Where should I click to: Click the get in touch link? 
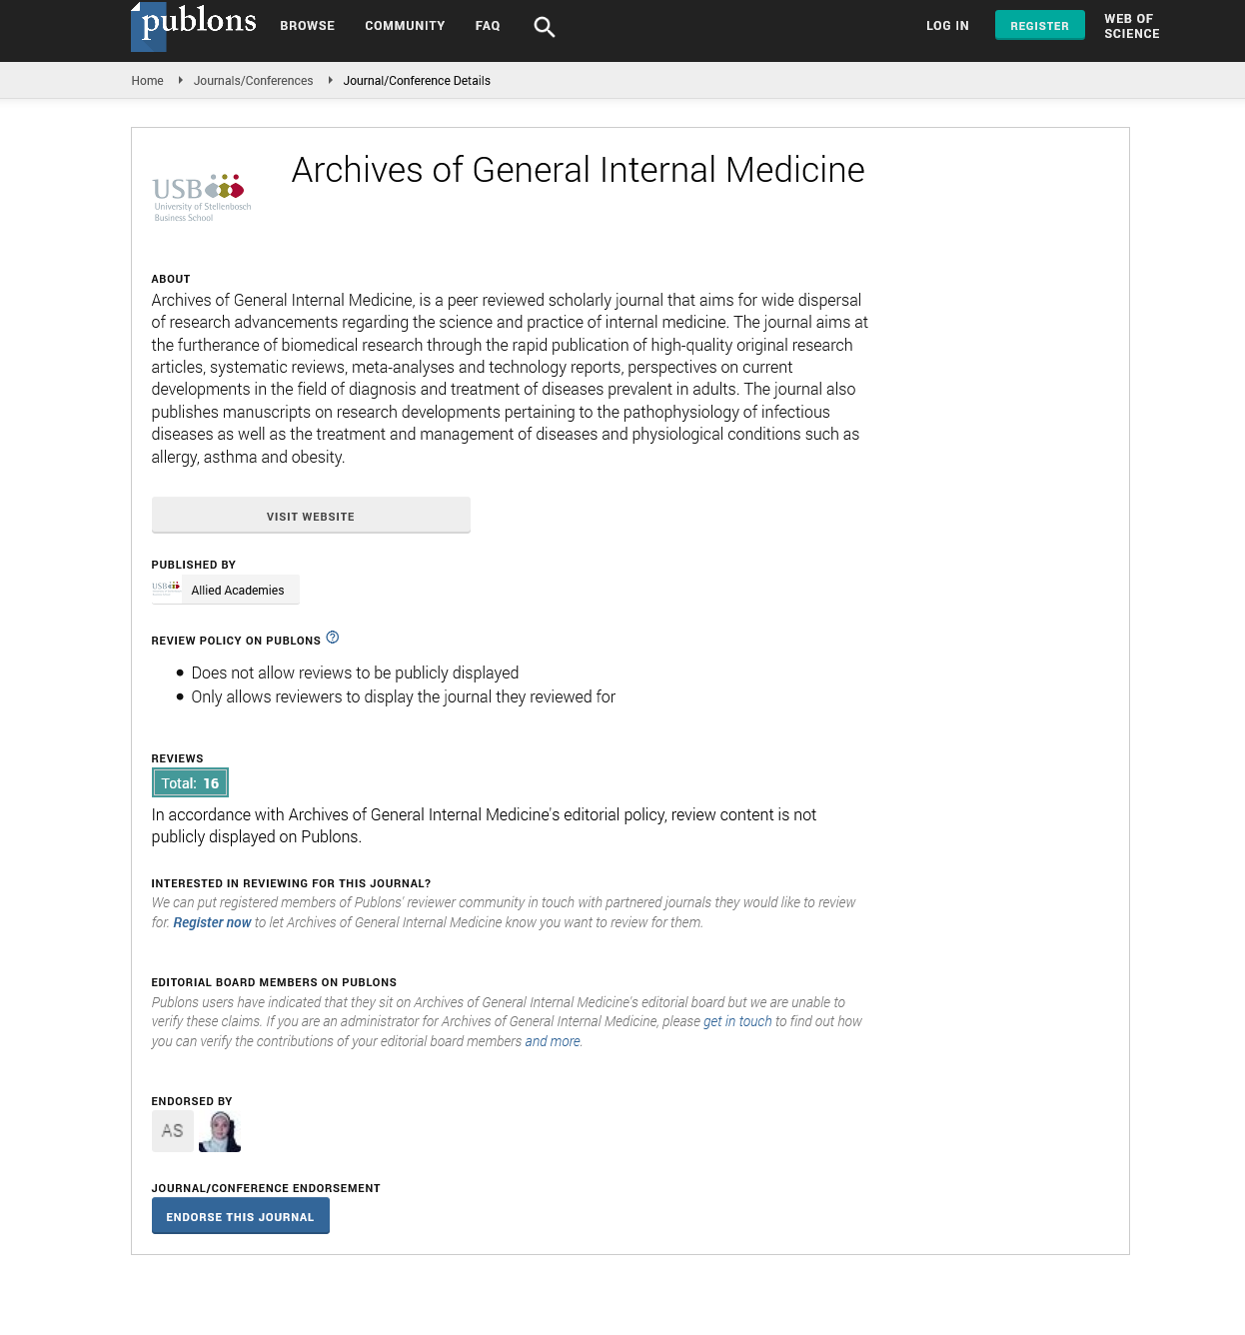click(x=737, y=1021)
